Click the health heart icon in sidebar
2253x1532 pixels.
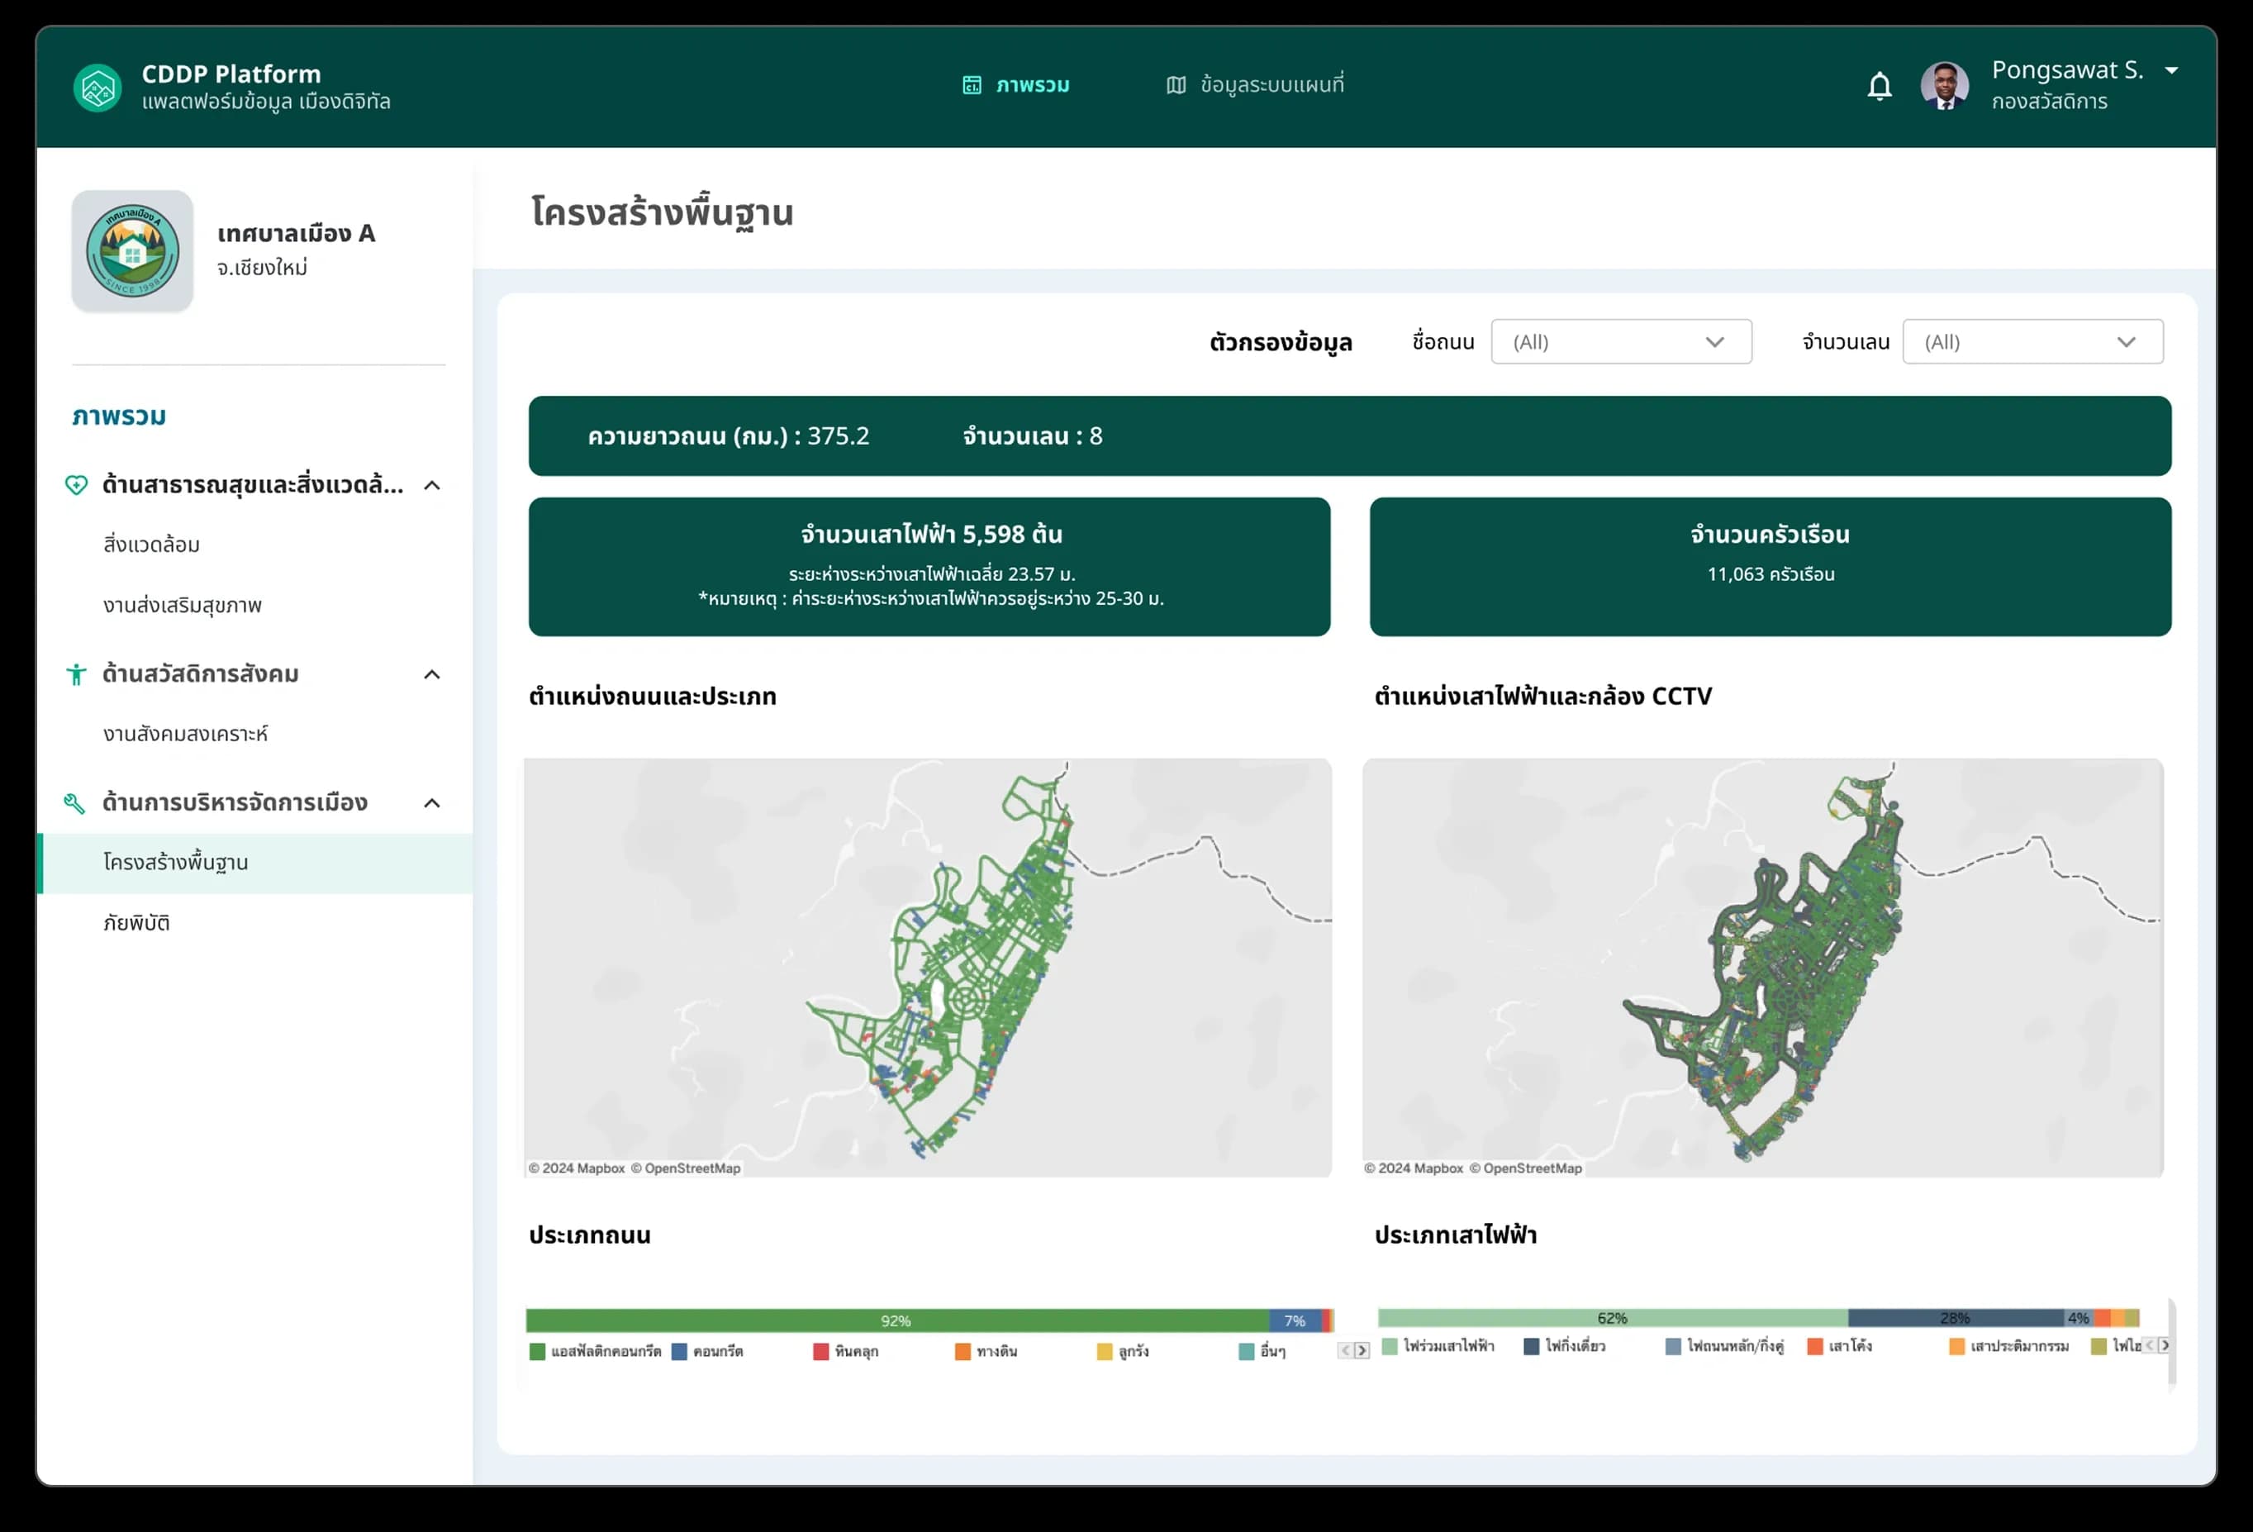[76, 485]
